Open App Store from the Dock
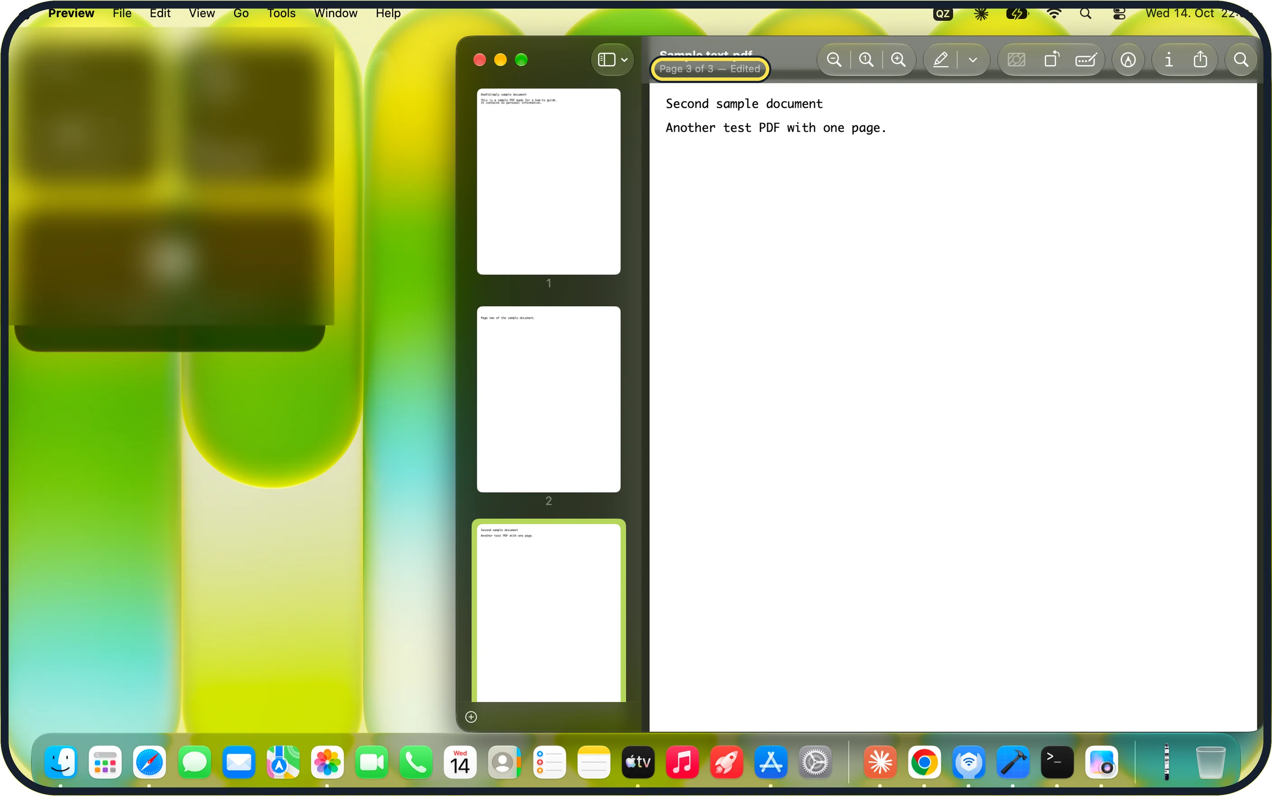Screen dimensions: 1272x796 [x=771, y=762]
